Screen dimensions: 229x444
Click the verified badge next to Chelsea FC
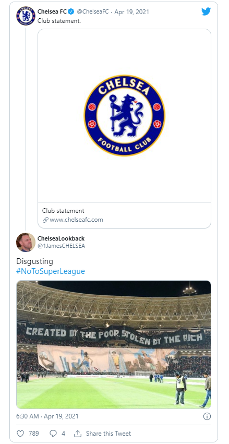71,12
